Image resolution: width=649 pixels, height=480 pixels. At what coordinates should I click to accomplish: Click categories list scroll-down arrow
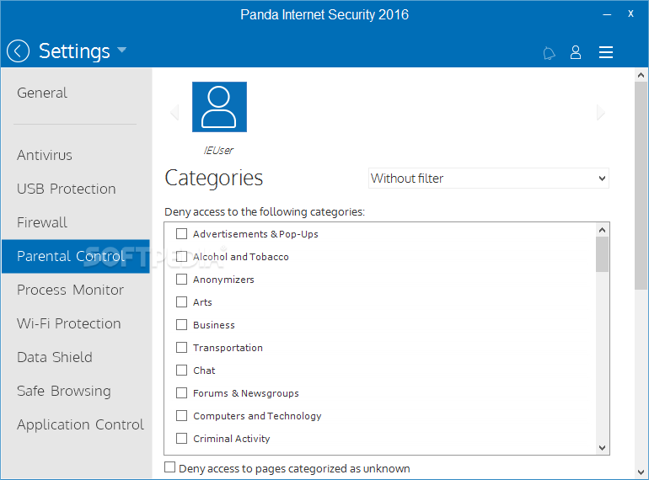(x=603, y=448)
